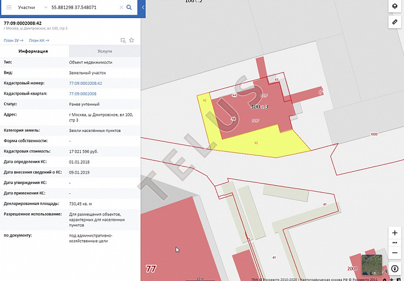404x281 pixels.
Task: Select text под административно-хозяйственные цели
Action: pos(91,238)
